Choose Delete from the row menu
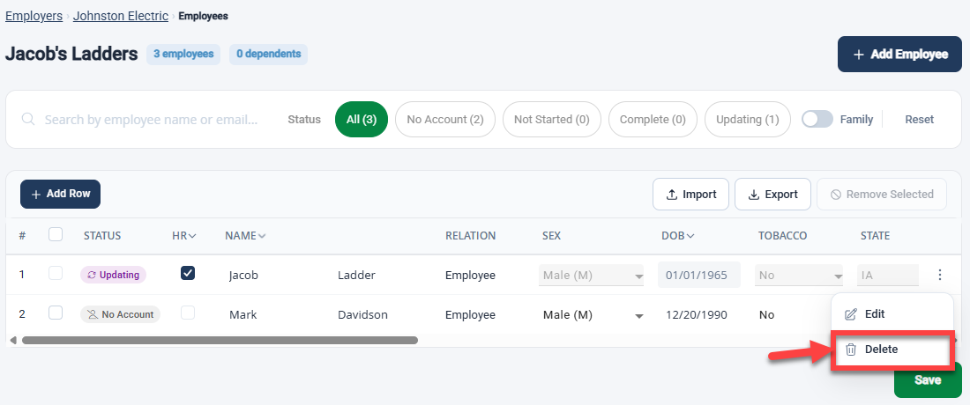 pos(892,349)
